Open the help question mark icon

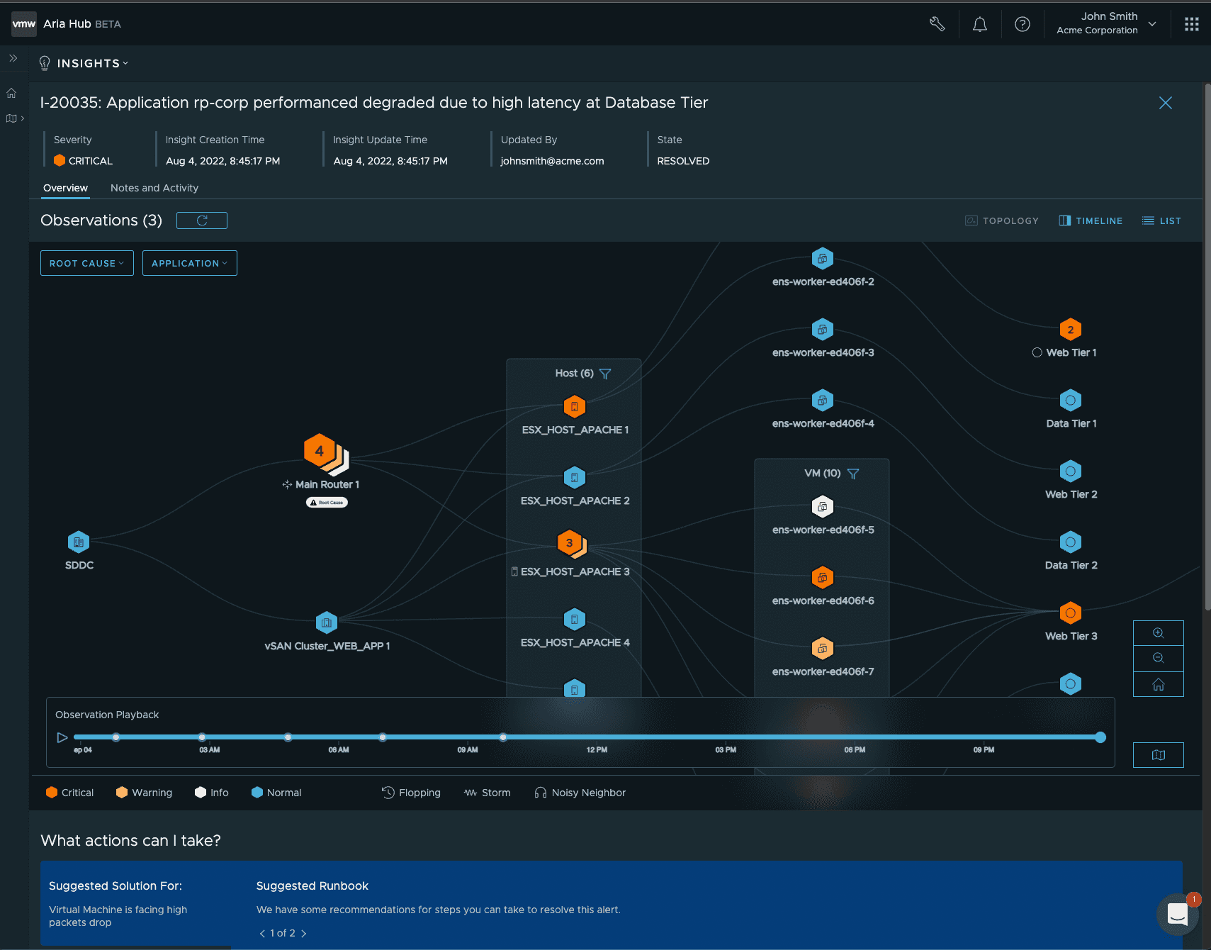1022,25
